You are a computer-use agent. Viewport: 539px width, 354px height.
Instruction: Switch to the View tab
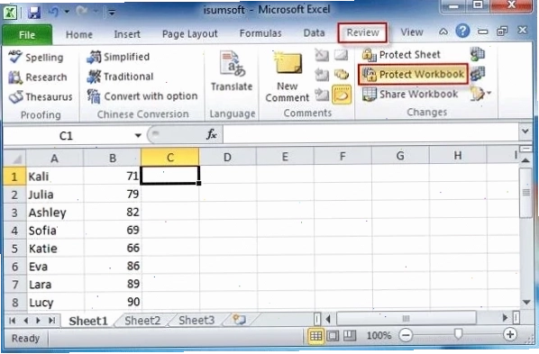(412, 32)
